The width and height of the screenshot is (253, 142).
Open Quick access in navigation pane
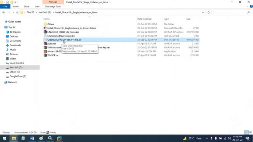pyautogui.click(x=15, y=22)
